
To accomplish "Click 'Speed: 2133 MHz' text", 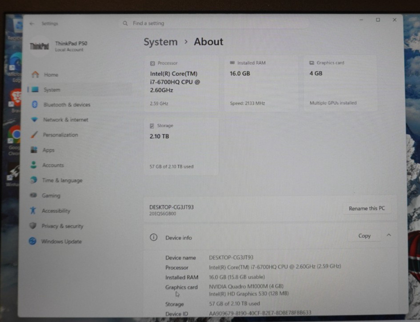I will pyautogui.click(x=248, y=103).
